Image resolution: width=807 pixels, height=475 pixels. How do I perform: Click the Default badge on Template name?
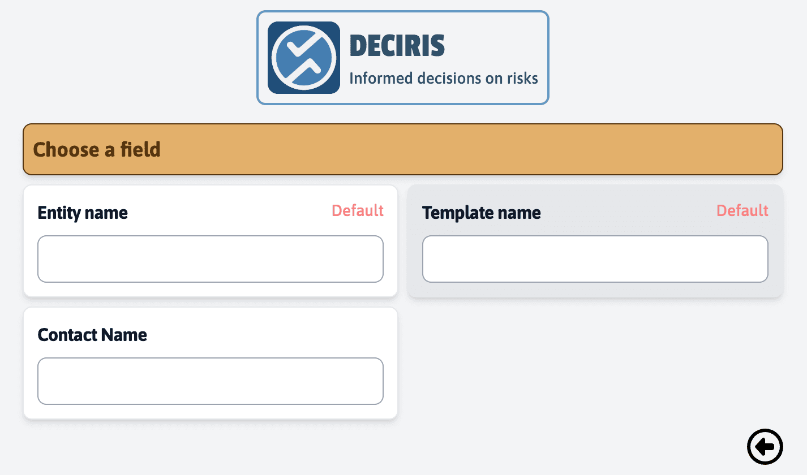click(x=742, y=210)
